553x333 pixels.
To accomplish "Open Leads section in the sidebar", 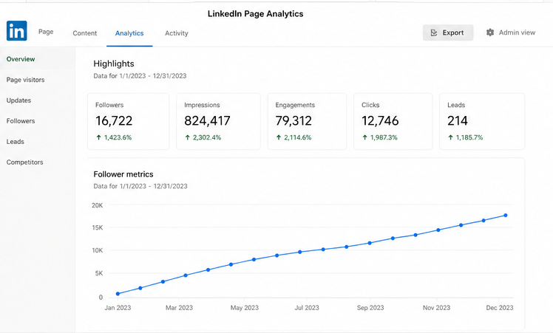I will pyautogui.click(x=16, y=142).
